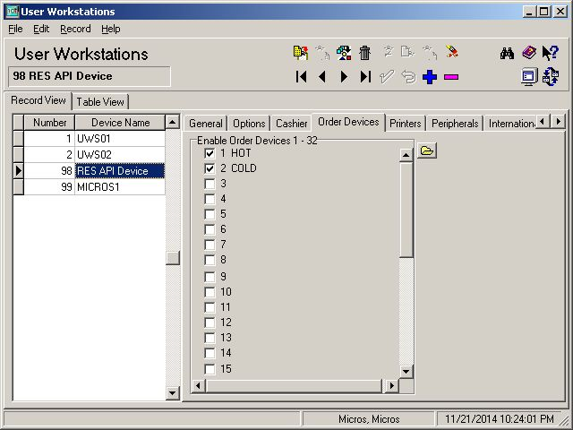Open the Options tab
This screenshot has width=573, height=430.
(249, 124)
